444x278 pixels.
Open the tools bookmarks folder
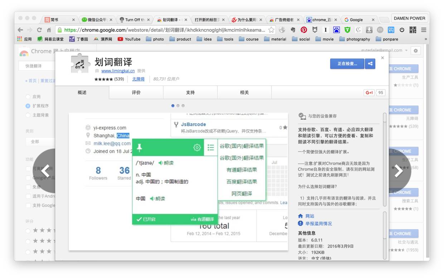[x=225, y=39]
